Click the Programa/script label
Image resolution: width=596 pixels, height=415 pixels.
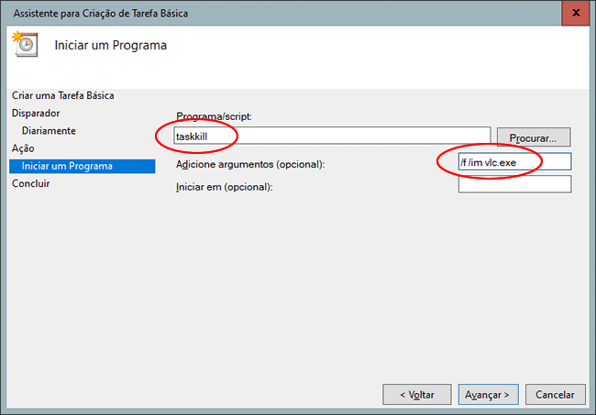click(x=214, y=115)
